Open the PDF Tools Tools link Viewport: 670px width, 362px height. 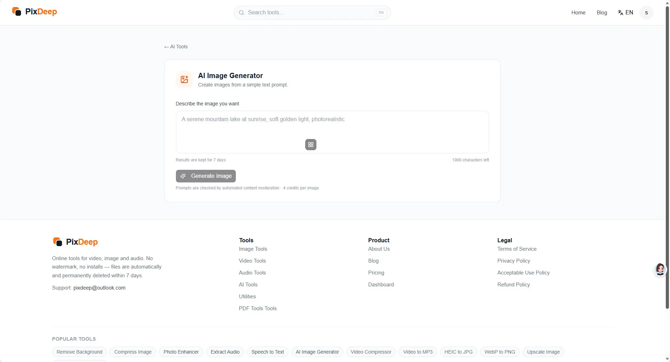pos(258,308)
